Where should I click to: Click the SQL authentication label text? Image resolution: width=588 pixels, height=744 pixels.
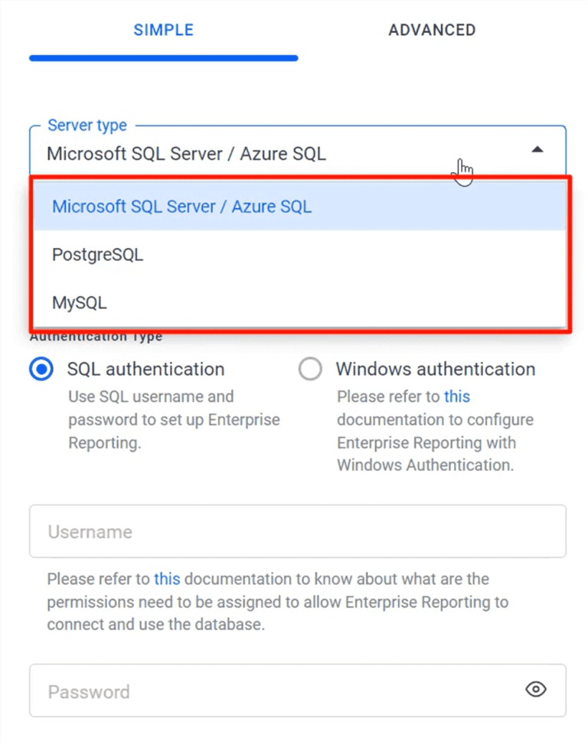[x=145, y=369]
